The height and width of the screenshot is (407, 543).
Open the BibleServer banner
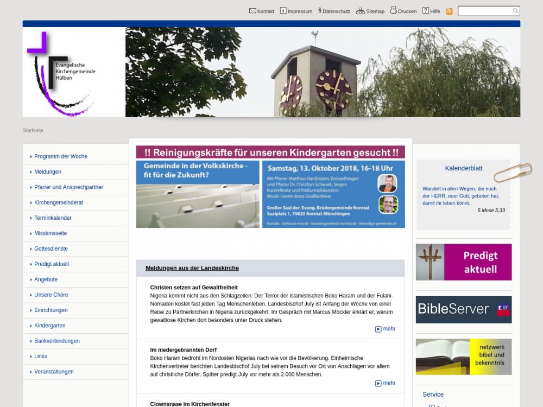(464, 309)
